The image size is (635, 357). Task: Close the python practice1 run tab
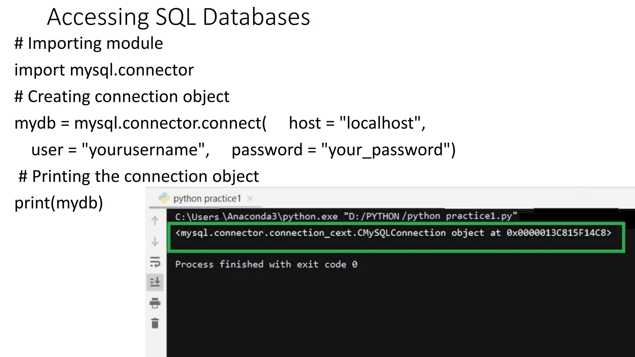tap(250, 198)
